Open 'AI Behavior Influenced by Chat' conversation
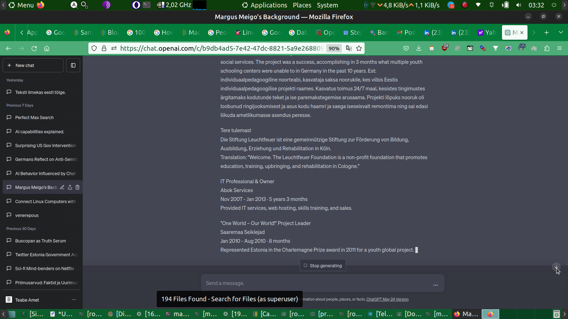Image resolution: width=568 pixels, height=319 pixels. coord(42,173)
